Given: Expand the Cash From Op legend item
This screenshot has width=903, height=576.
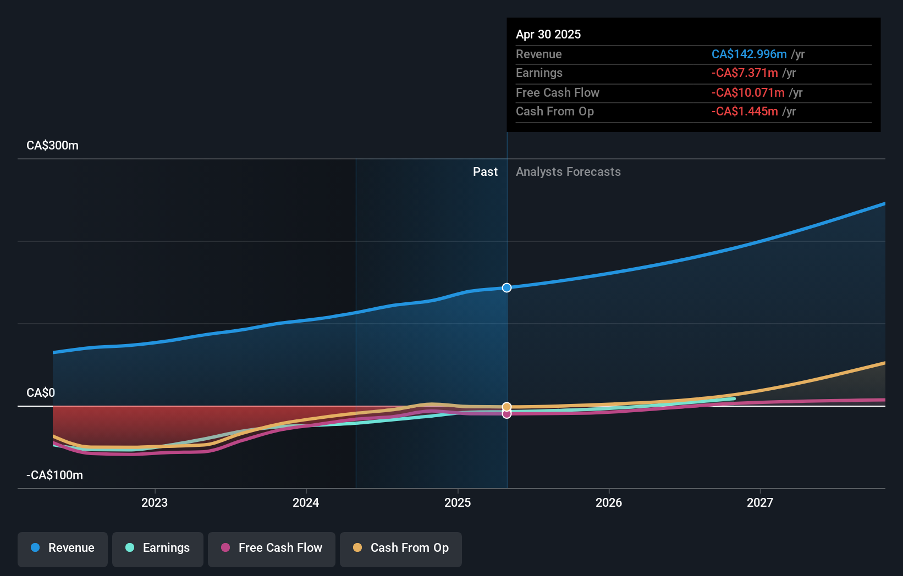Looking at the screenshot, I should (x=400, y=548).
